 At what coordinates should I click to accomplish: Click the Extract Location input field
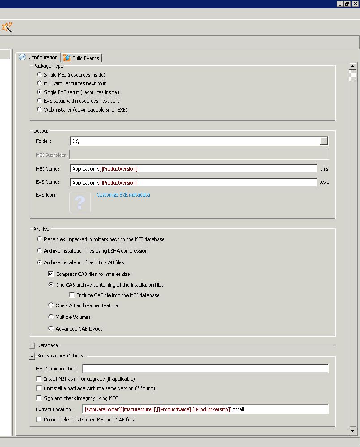click(x=205, y=409)
